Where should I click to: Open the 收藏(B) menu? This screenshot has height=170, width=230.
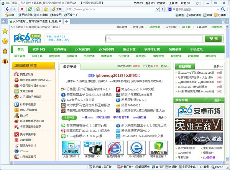(162, 3)
